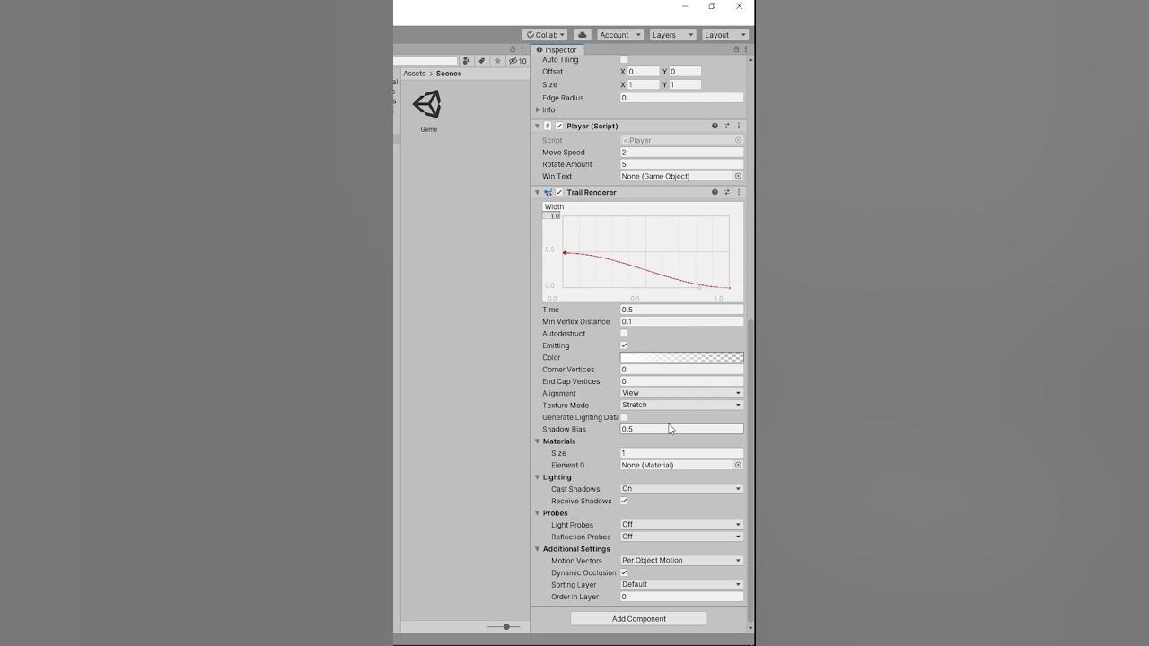This screenshot has height=646, width=1149.
Task: Open the Reflection Probes dropdown
Action: point(681,537)
